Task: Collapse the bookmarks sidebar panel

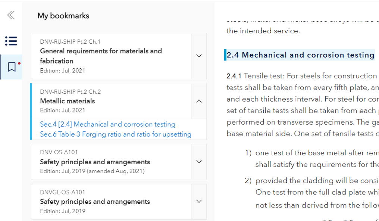Action: 11,15
